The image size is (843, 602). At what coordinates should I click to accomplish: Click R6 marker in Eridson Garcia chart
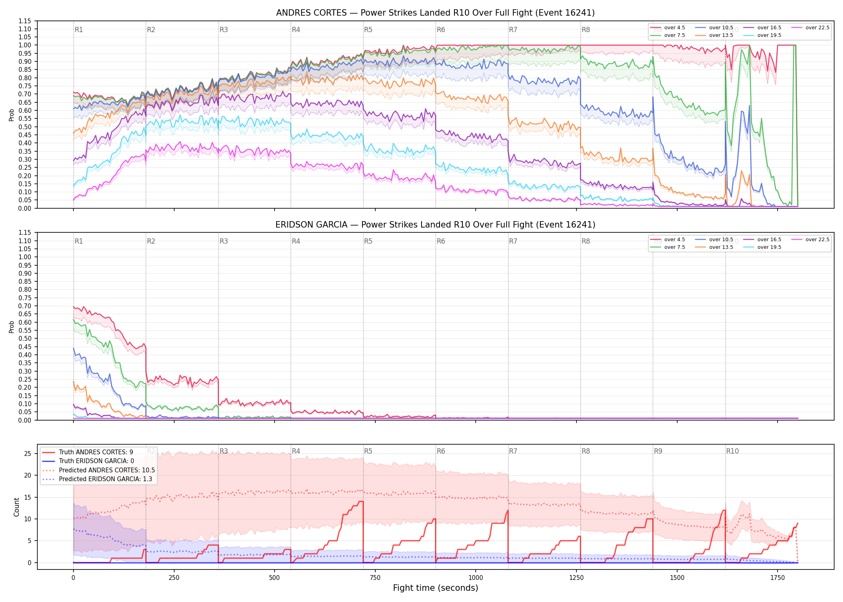441,241
